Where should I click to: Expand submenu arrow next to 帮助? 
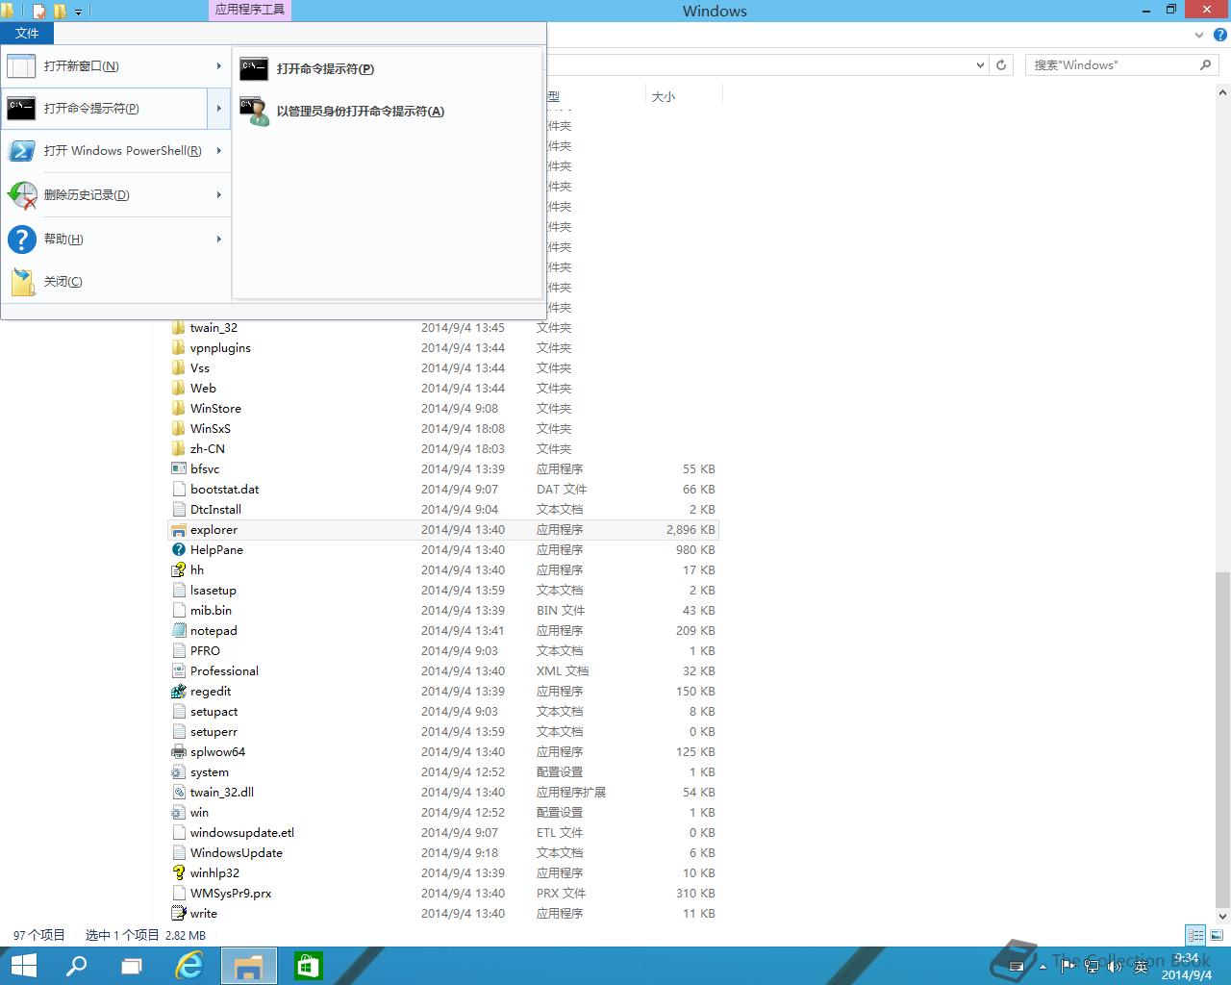pyautogui.click(x=219, y=240)
